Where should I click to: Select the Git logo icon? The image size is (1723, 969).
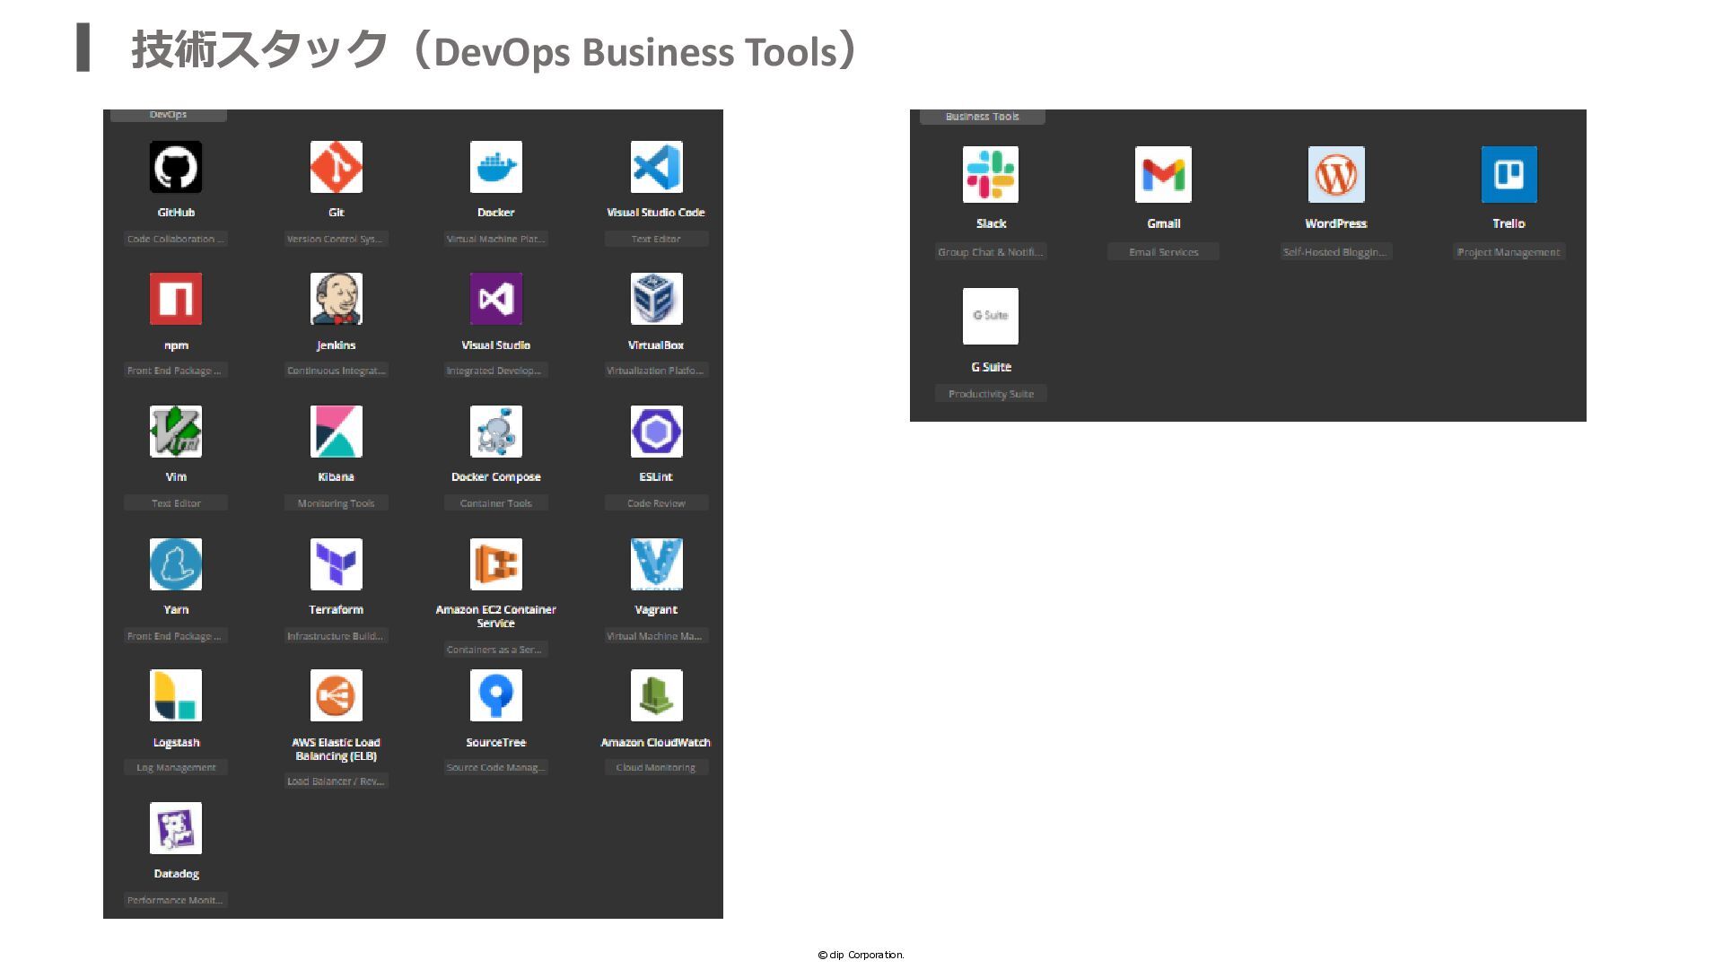(337, 167)
